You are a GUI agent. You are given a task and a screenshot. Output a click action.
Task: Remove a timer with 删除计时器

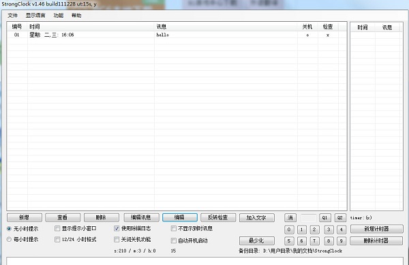coord(376,240)
